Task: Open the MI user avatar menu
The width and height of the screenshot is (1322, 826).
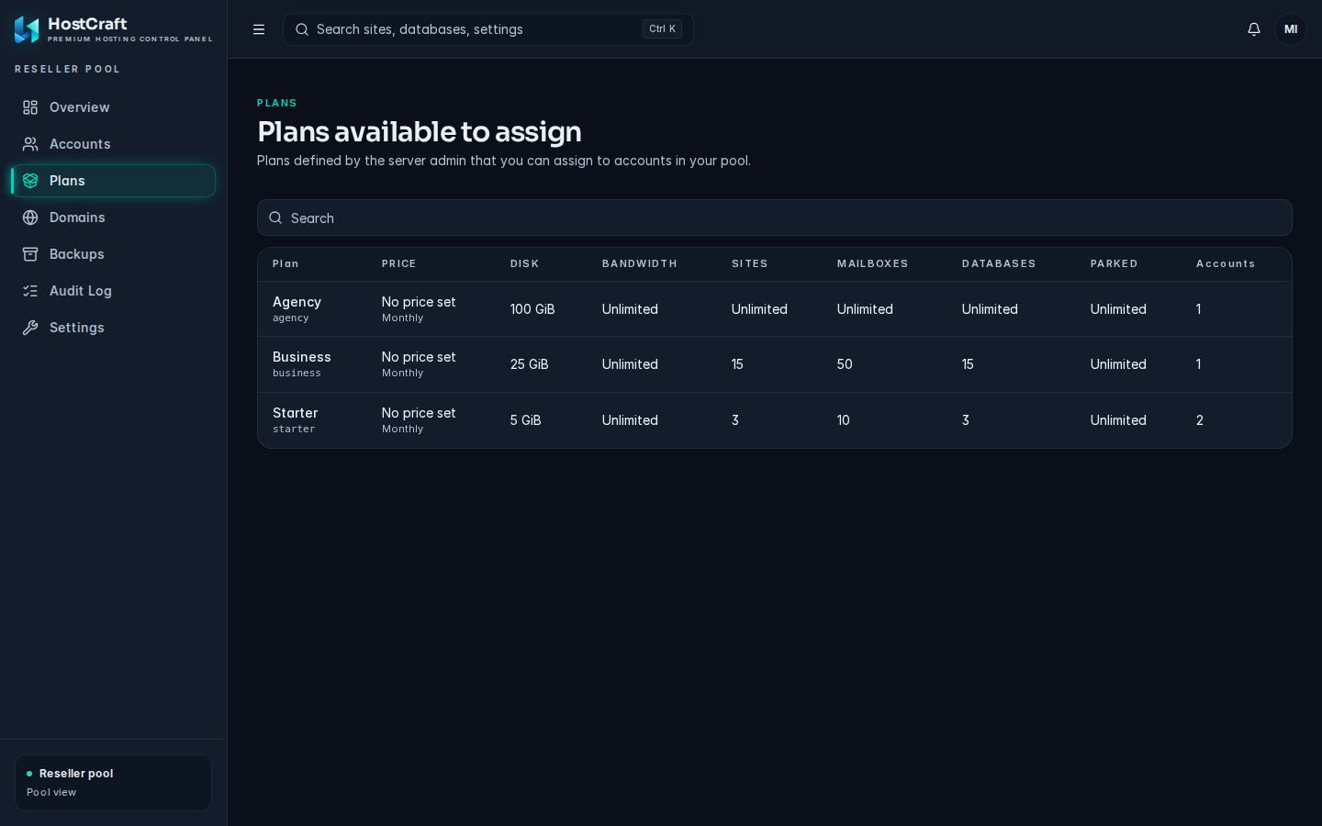Action: pyautogui.click(x=1291, y=29)
